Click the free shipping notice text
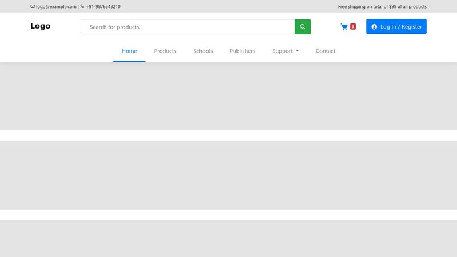This screenshot has width=457, height=257. 382,7
